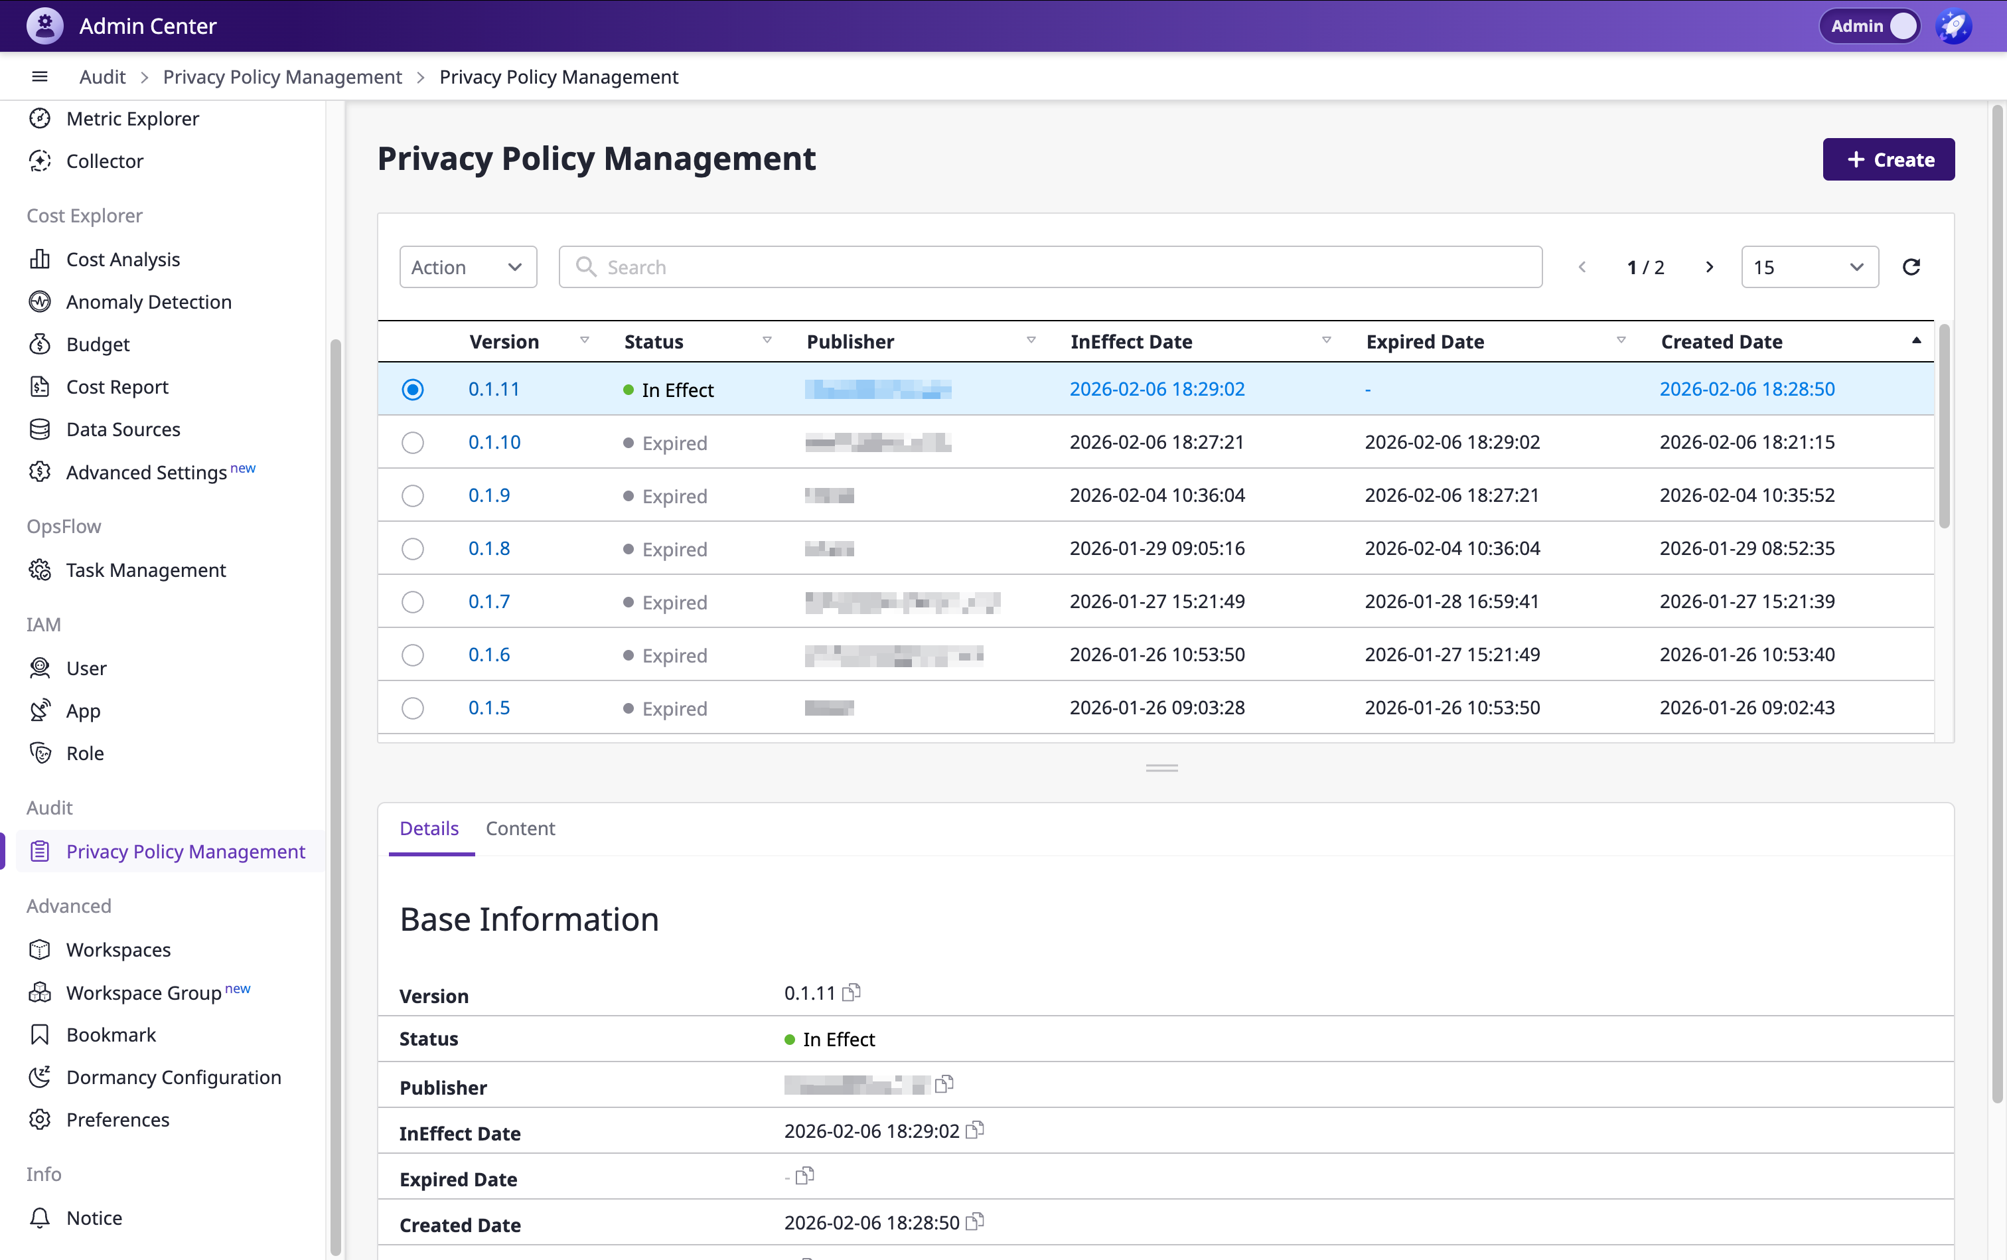
Task: Click the refresh icon in table toolbar
Action: tap(1911, 267)
